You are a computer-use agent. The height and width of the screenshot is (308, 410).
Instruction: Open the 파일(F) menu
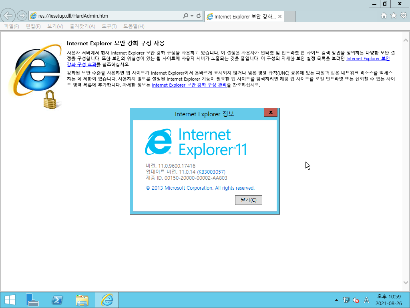click(x=12, y=26)
